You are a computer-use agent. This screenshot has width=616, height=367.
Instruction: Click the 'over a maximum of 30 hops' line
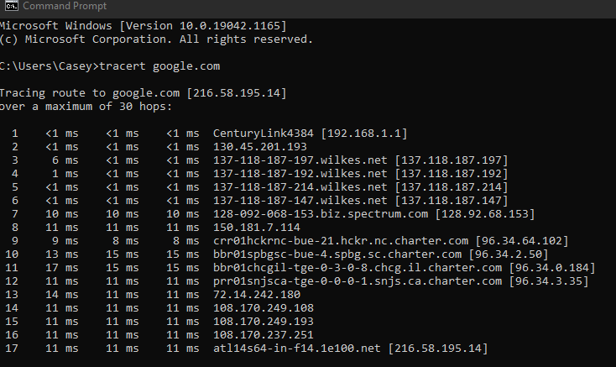coord(86,107)
